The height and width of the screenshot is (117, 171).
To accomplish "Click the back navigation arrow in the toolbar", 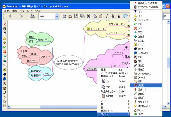I will pyautogui.click(x=10, y=16).
